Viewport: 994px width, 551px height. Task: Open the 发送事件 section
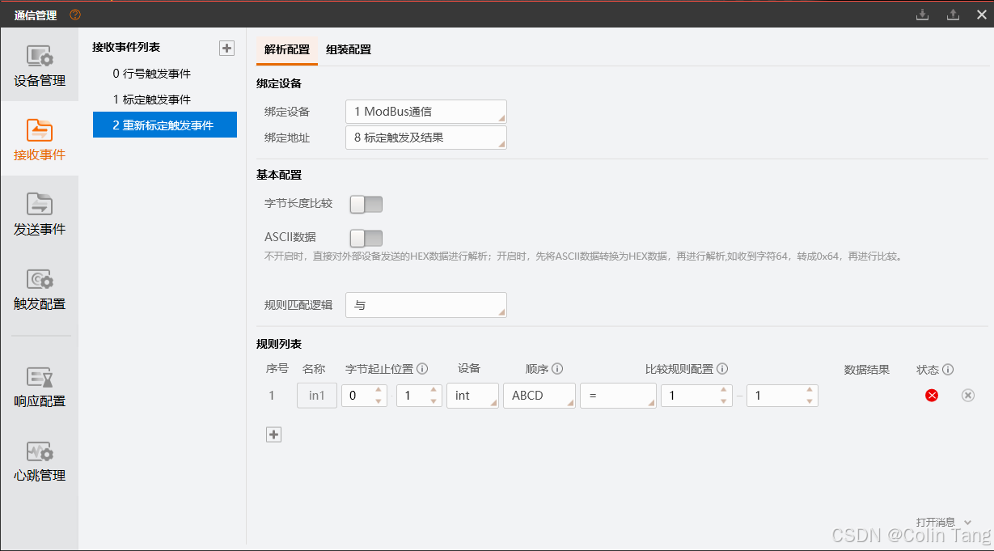coord(39,214)
